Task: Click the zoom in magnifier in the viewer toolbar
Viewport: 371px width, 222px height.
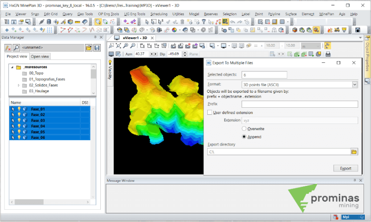Action: 125,46
